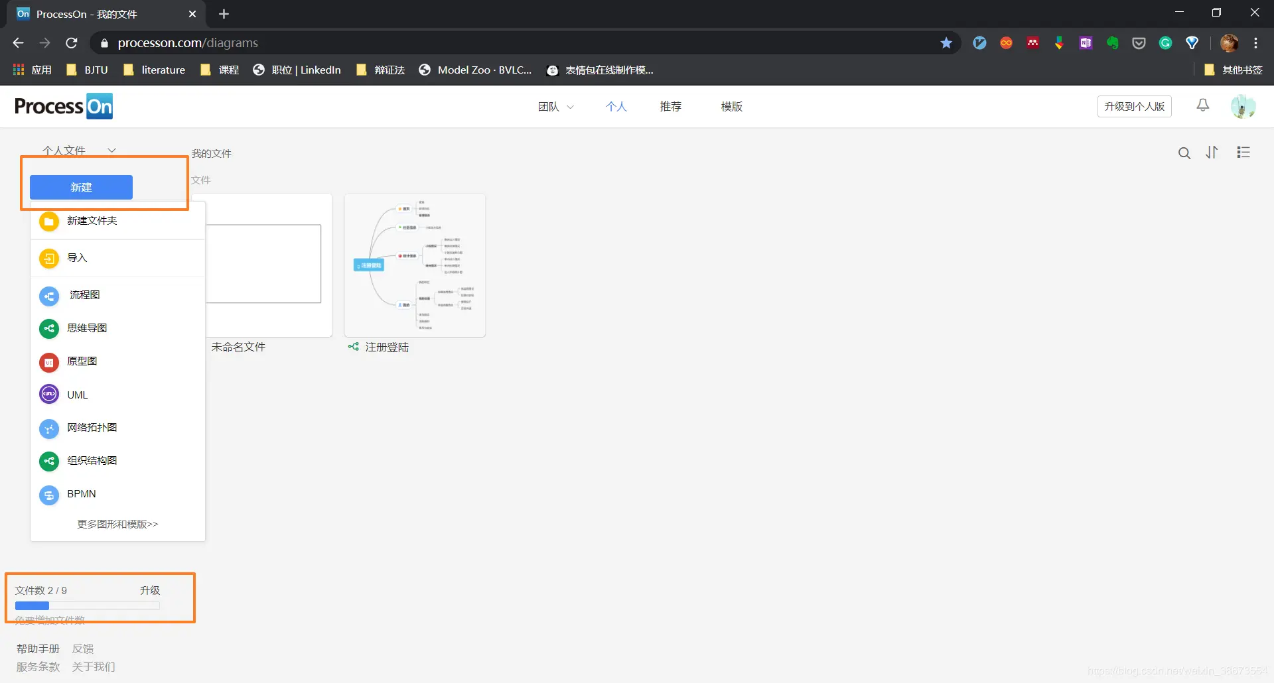Click the 我的文件 breadcrumb
Image resolution: width=1274 pixels, height=683 pixels.
[212, 153]
